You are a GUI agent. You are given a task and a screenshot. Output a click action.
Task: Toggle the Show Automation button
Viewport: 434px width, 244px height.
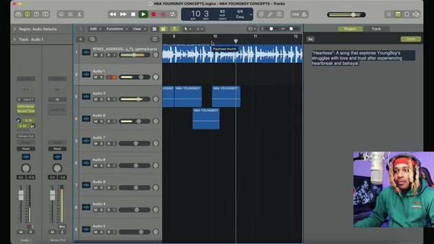(163, 28)
